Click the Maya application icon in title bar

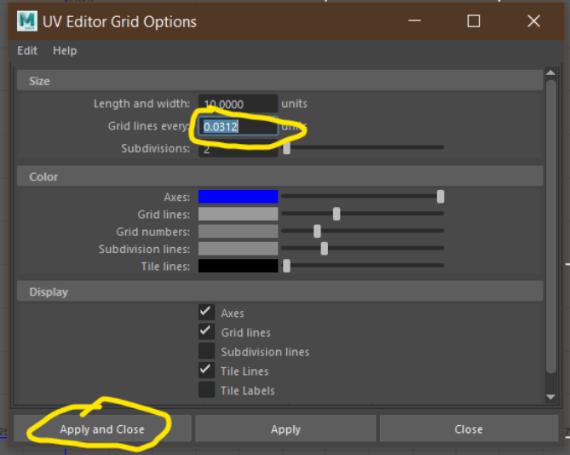click(x=27, y=21)
